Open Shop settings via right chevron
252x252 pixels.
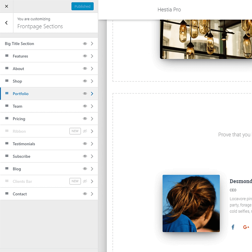[92, 81]
